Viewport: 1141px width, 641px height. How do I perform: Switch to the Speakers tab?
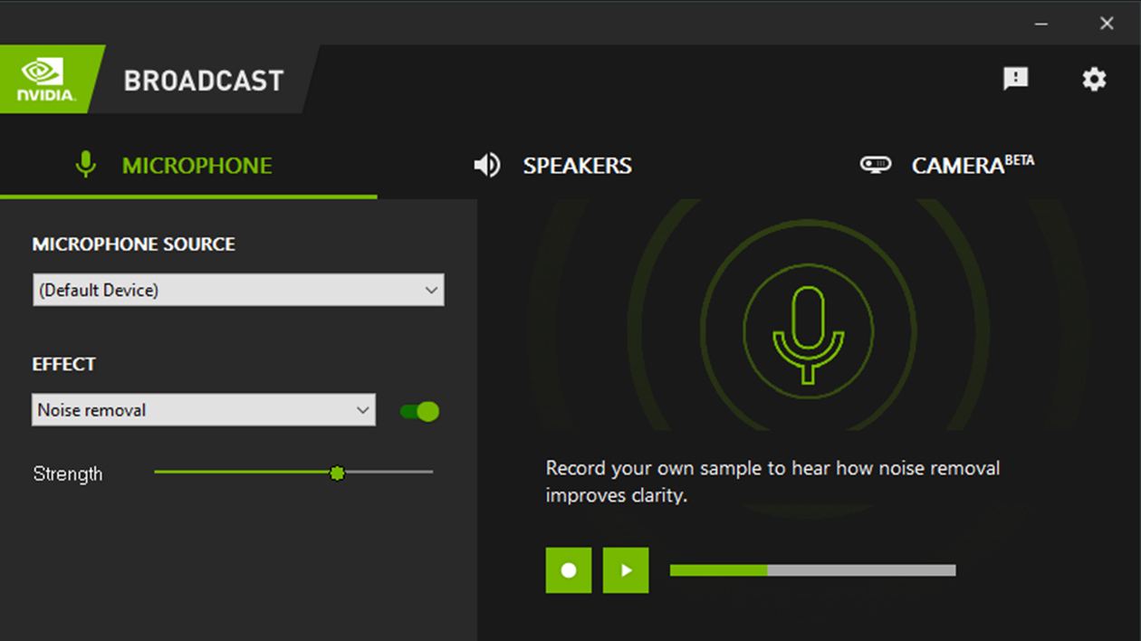[x=577, y=166]
